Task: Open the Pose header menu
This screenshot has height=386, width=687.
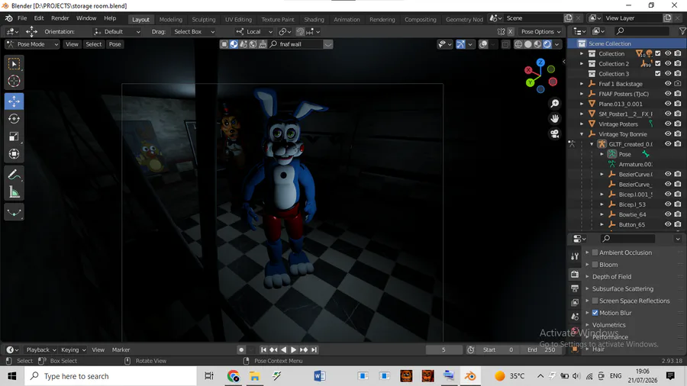Action: click(x=114, y=44)
